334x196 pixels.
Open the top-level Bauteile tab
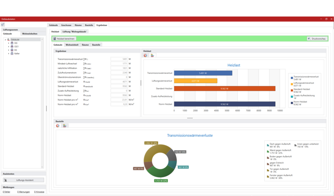coord(89,25)
